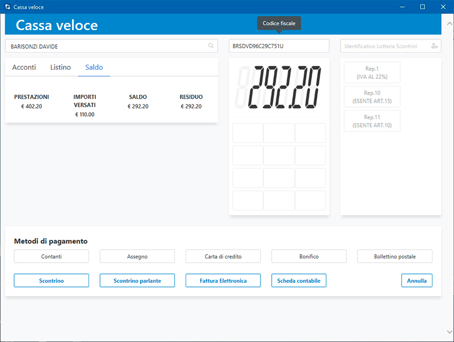Create a Fattura Elettronica
Image resolution: width=454 pixels, height=342 pixels.
(223, 281)
